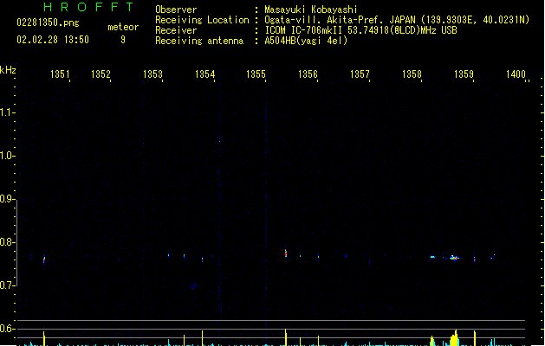Click the 0.7 kHz frequency label
The width and height of the screenshot is (545, 346).
[x=7, y=285]
